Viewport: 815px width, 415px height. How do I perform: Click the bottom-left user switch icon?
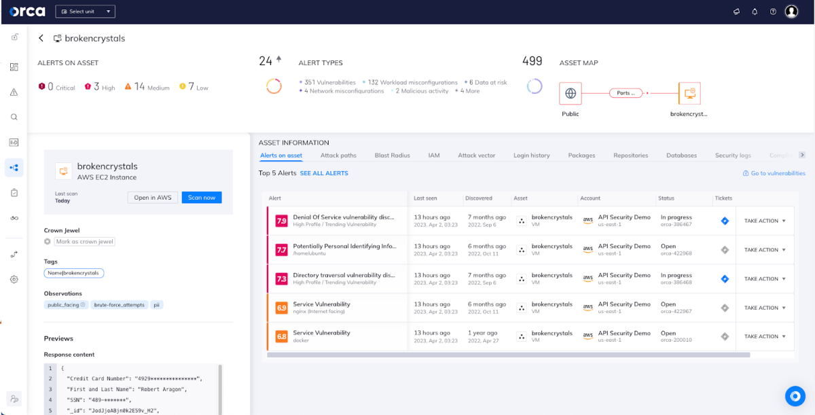click(14, 399)
